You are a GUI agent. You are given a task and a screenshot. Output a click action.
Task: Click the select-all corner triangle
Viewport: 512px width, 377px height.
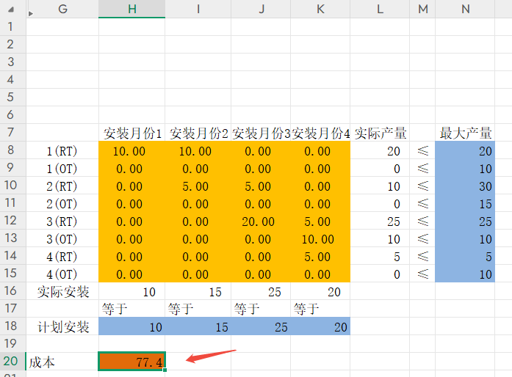pos(11,10)
